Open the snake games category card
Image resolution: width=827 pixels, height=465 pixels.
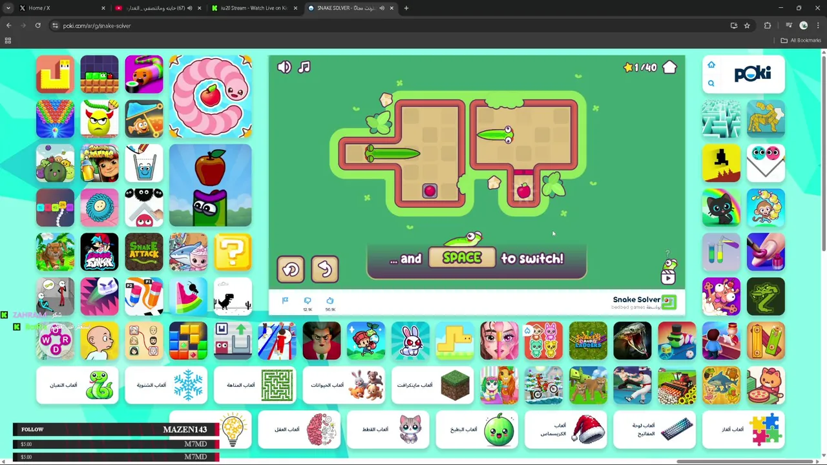[78, 385]
